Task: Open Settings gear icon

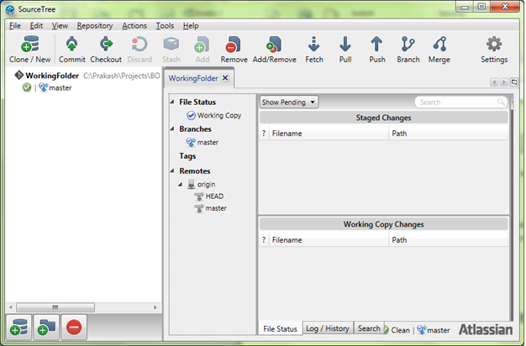Action: coord(494,45)
